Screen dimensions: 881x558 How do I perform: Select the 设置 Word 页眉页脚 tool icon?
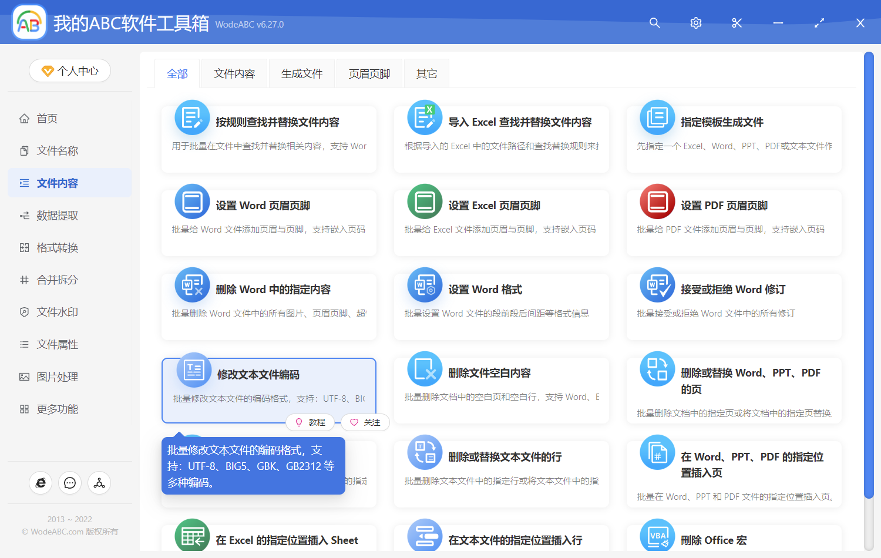point(192,201)
